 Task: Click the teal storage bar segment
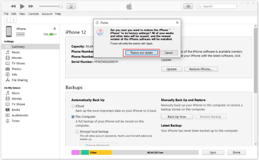click(x=85, y=153)
